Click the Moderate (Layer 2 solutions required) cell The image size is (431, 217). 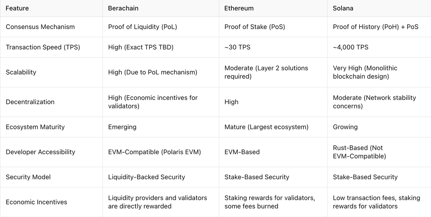(266, 72)
